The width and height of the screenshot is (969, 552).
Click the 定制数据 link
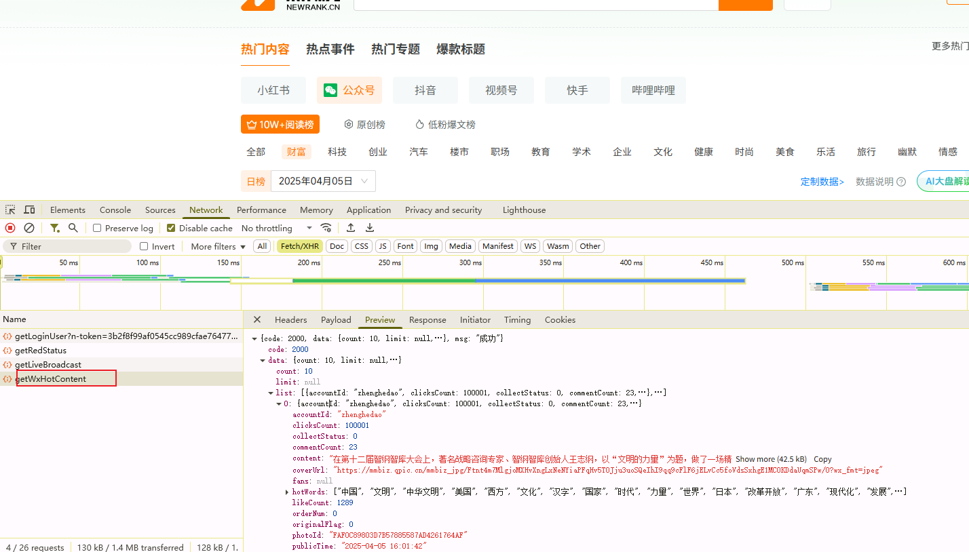tap(822, 182)
